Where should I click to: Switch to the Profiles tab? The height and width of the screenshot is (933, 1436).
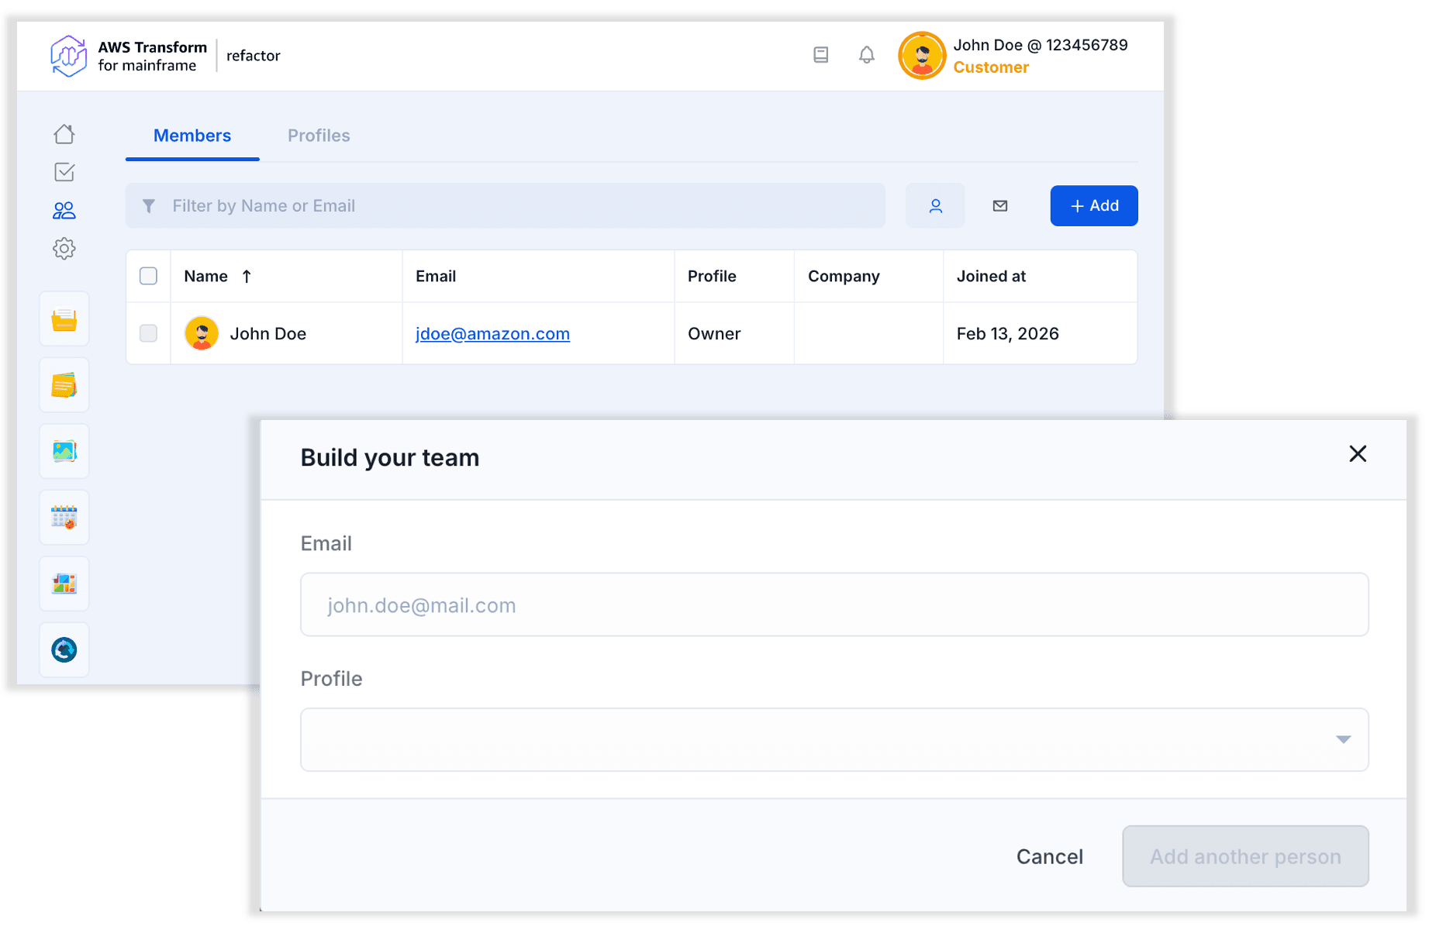[319, 136]
